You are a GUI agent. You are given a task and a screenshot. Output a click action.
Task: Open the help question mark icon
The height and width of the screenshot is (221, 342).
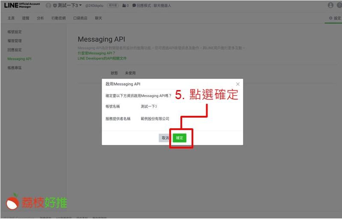(x=339, y=6)
